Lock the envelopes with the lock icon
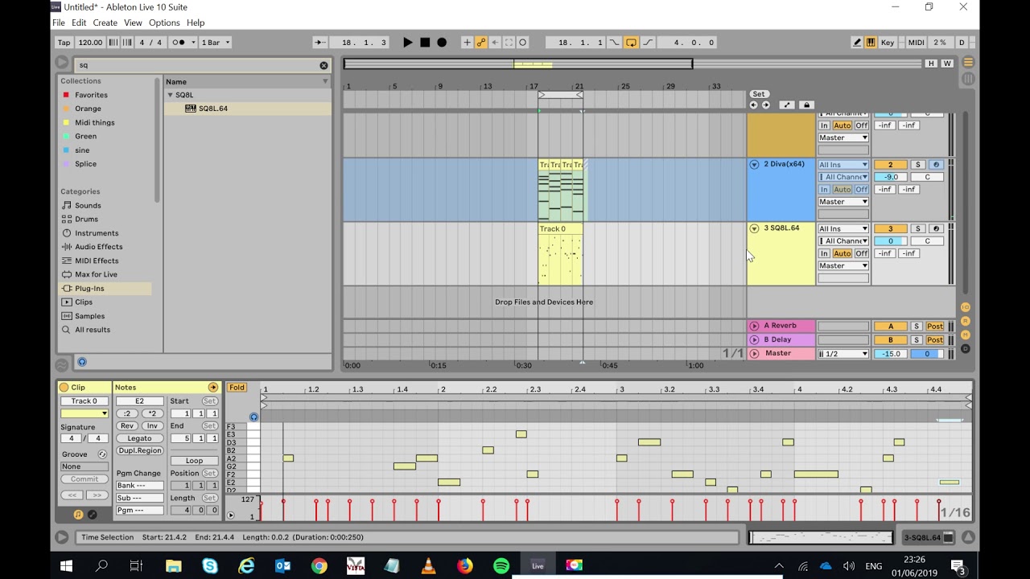Image resolution: width=1030 pixels, height=579 pixels. point(806,105)
